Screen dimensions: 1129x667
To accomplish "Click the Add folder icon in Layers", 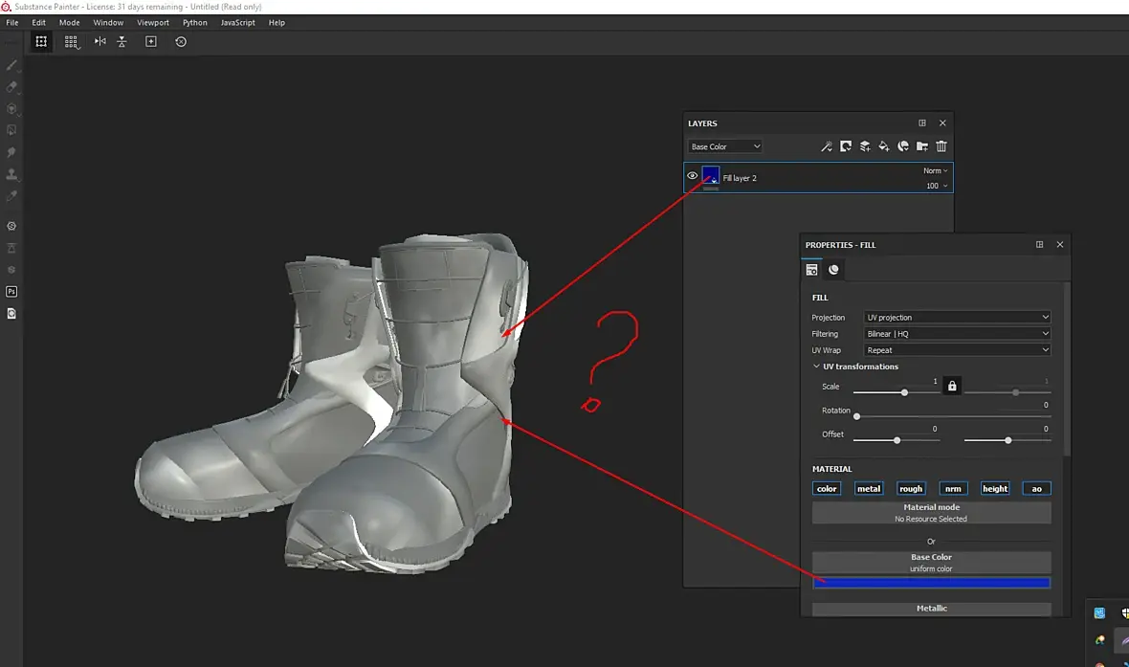I will pos(922,146).
